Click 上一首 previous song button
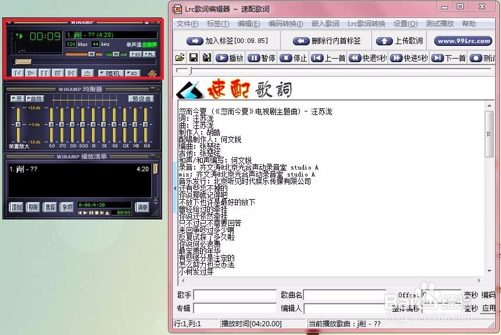Screen dimensions: 501x335 (x=328, y=58)
